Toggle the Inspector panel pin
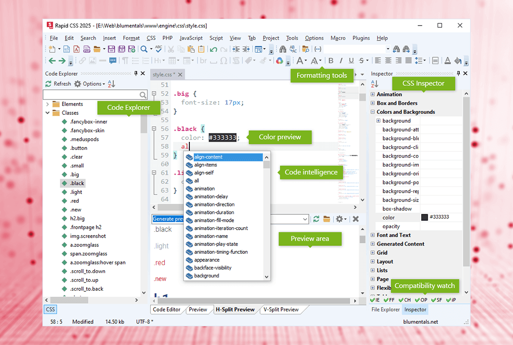513x345 pixels. [458, 73]
